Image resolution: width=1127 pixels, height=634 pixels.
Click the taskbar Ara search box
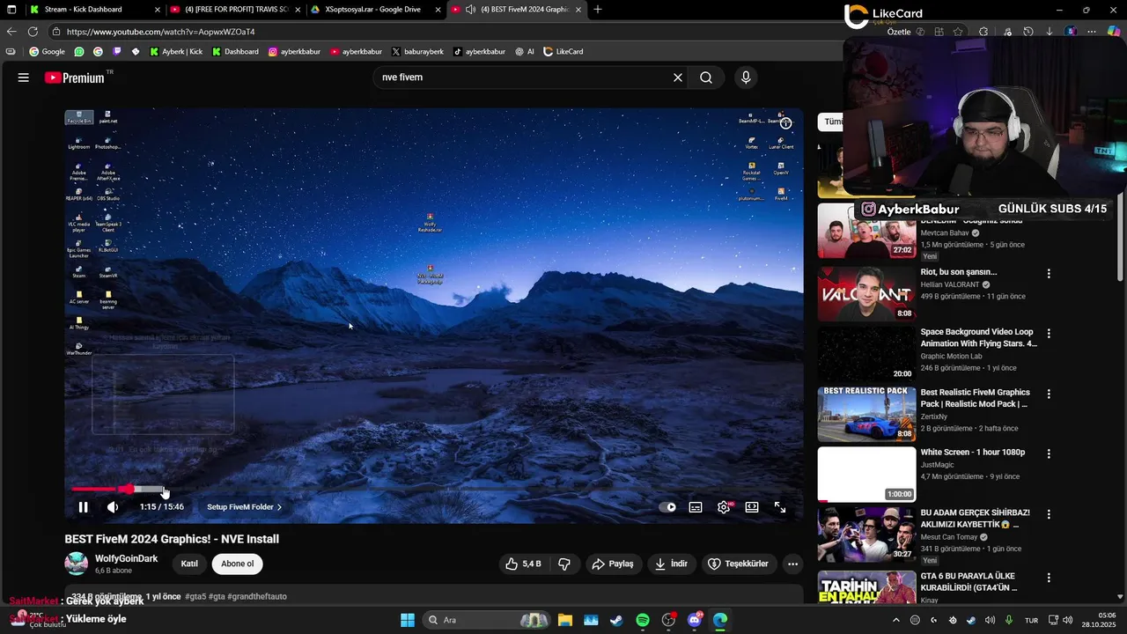point(486,620)
